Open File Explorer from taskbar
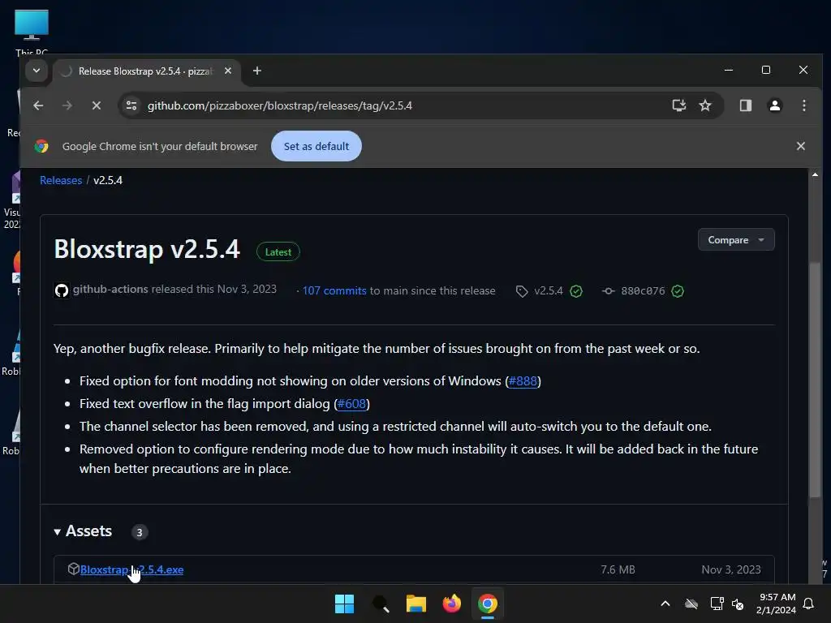The width and height of the screenshot is (831, 623). (416, 604)
